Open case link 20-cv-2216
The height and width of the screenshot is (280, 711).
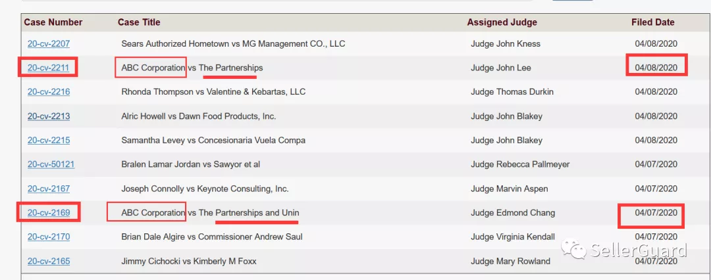pyautogui.click(x=49, y=92)
